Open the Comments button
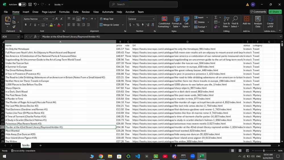The width and height of the screenshot is (284, 160). click(258, 12)
